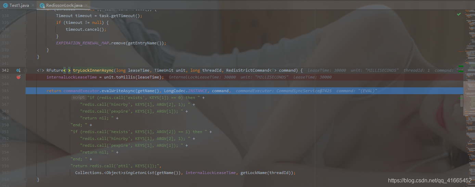Click line number 338 in the gutter
Viewport: 475px width, 187px height.
5,43
